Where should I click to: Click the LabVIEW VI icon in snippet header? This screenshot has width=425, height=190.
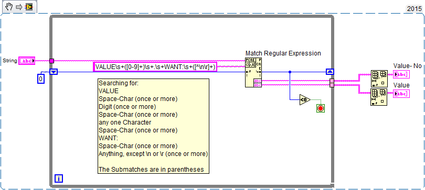point(29,7)
